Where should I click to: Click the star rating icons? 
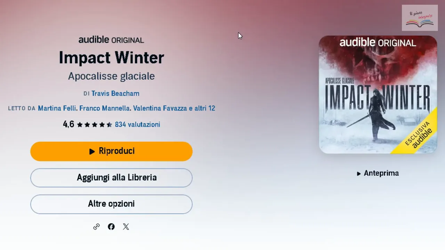point(95,125)
